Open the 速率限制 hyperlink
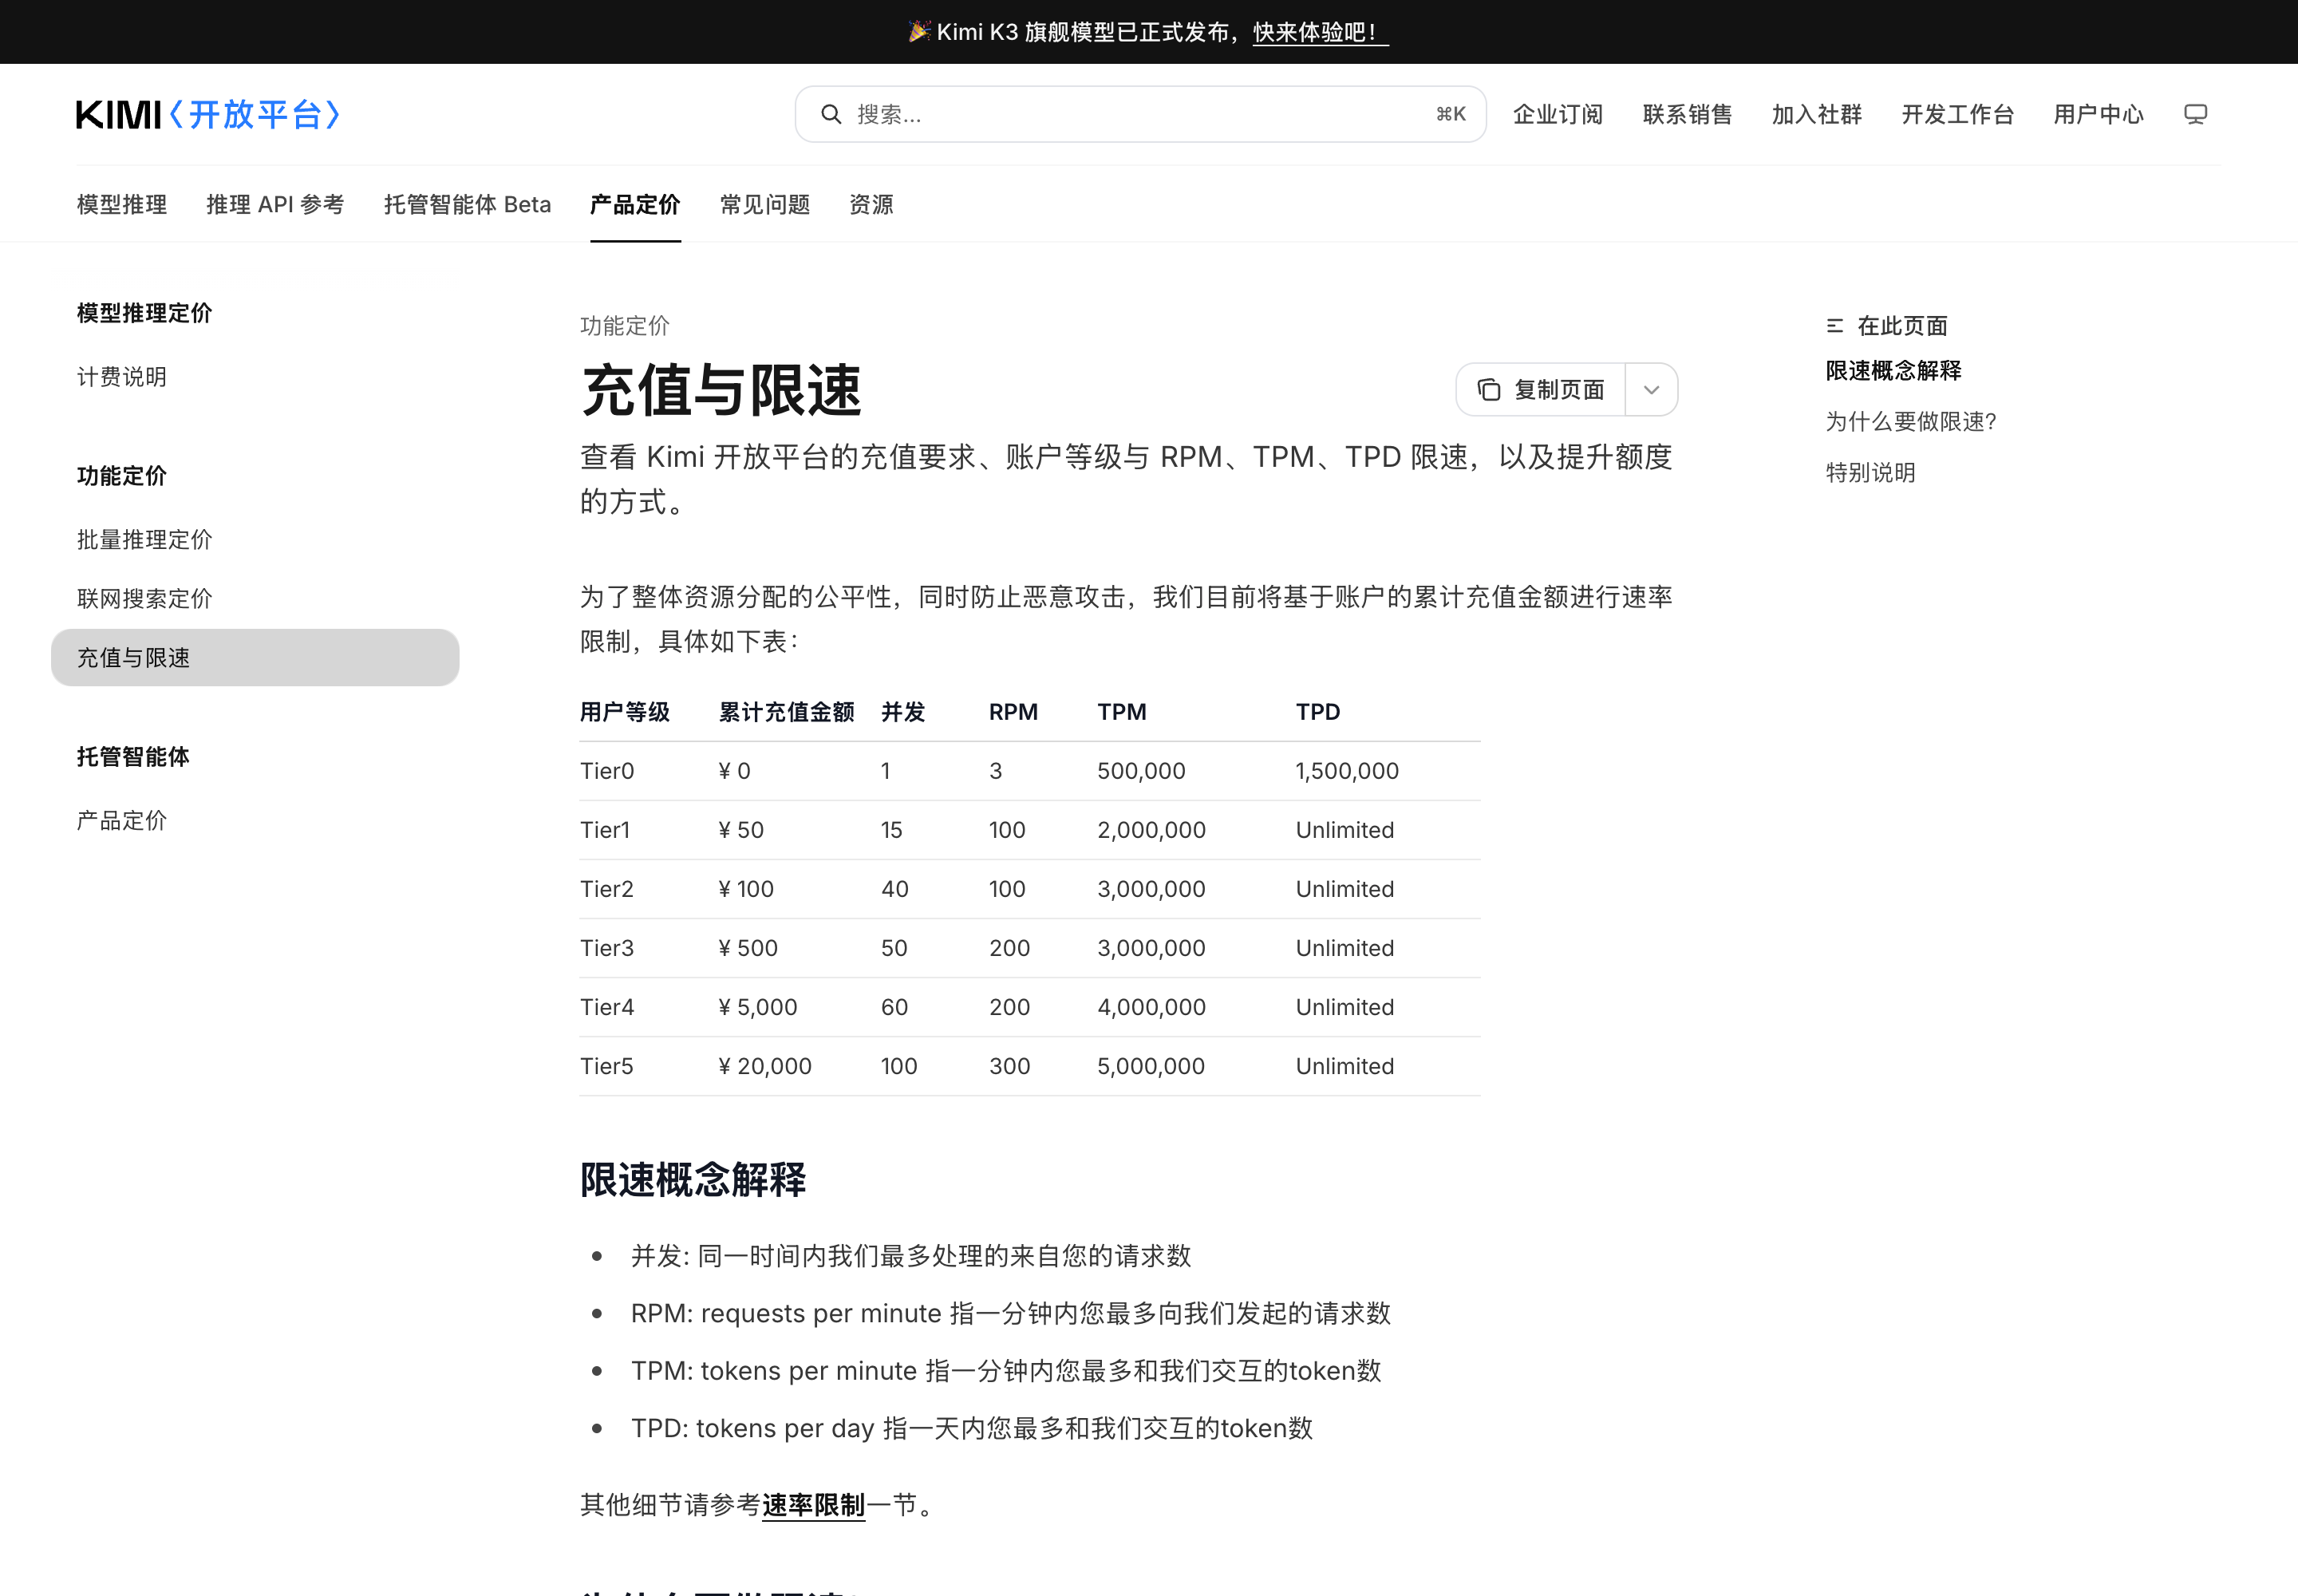Viewport: 2298px width, 1596px height. click(x=813, y=1505)
